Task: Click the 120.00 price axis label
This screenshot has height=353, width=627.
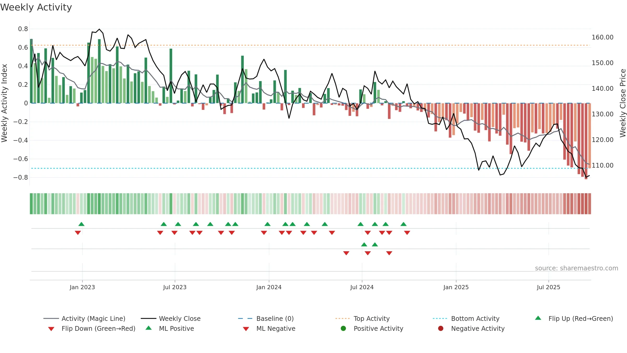Action: 602,140
